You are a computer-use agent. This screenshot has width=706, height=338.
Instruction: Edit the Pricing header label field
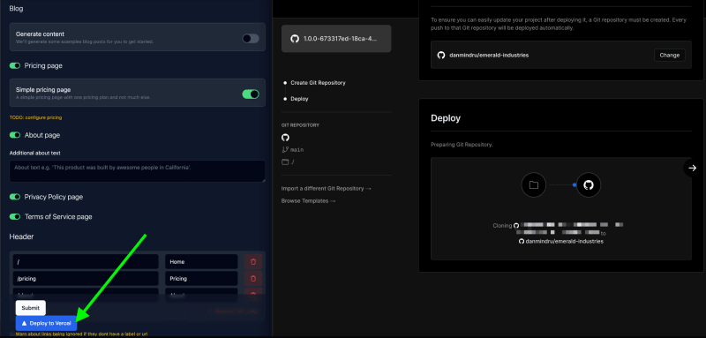coord(201,278)
